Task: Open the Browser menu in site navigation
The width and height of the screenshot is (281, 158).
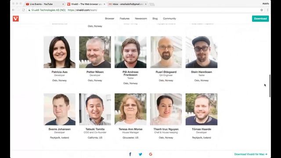Action: 109,18
